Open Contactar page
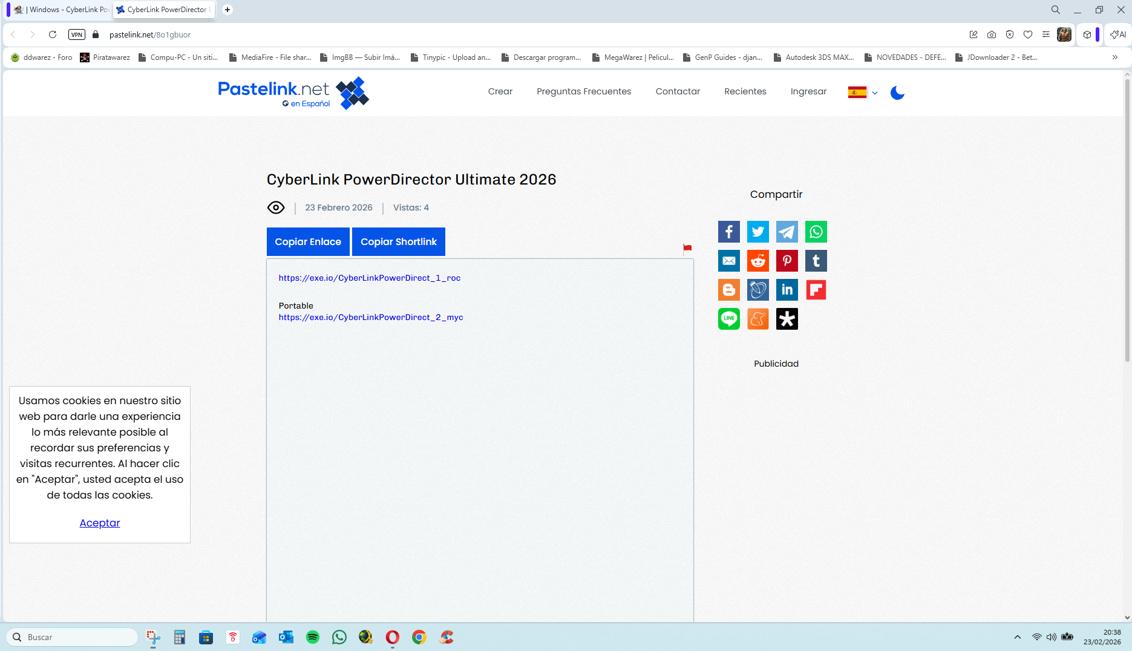This screenshot has height=651, width=1132. 678,91
